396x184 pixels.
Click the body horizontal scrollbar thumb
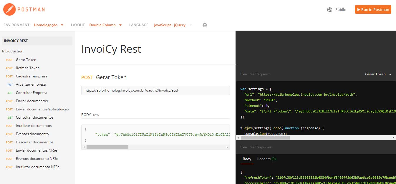click(x=107, y=147)
